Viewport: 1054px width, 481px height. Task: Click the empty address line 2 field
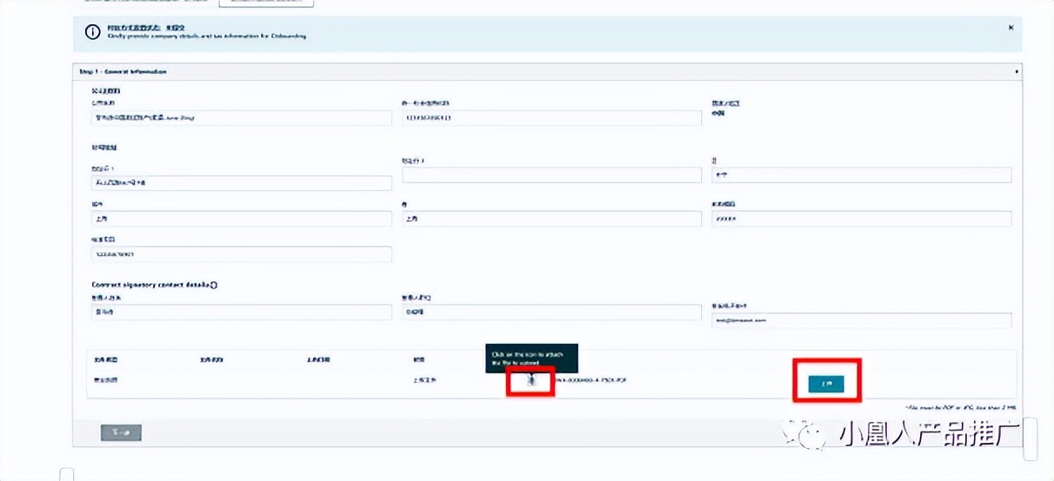[550, 175]
